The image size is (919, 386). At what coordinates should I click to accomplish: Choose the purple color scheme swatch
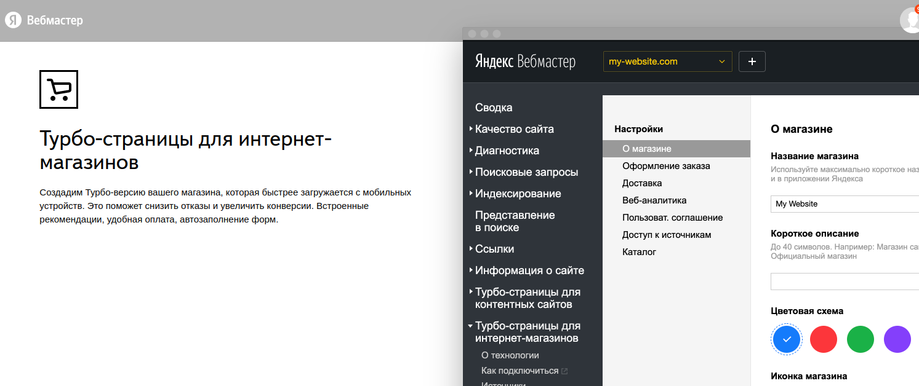point(897,339)
